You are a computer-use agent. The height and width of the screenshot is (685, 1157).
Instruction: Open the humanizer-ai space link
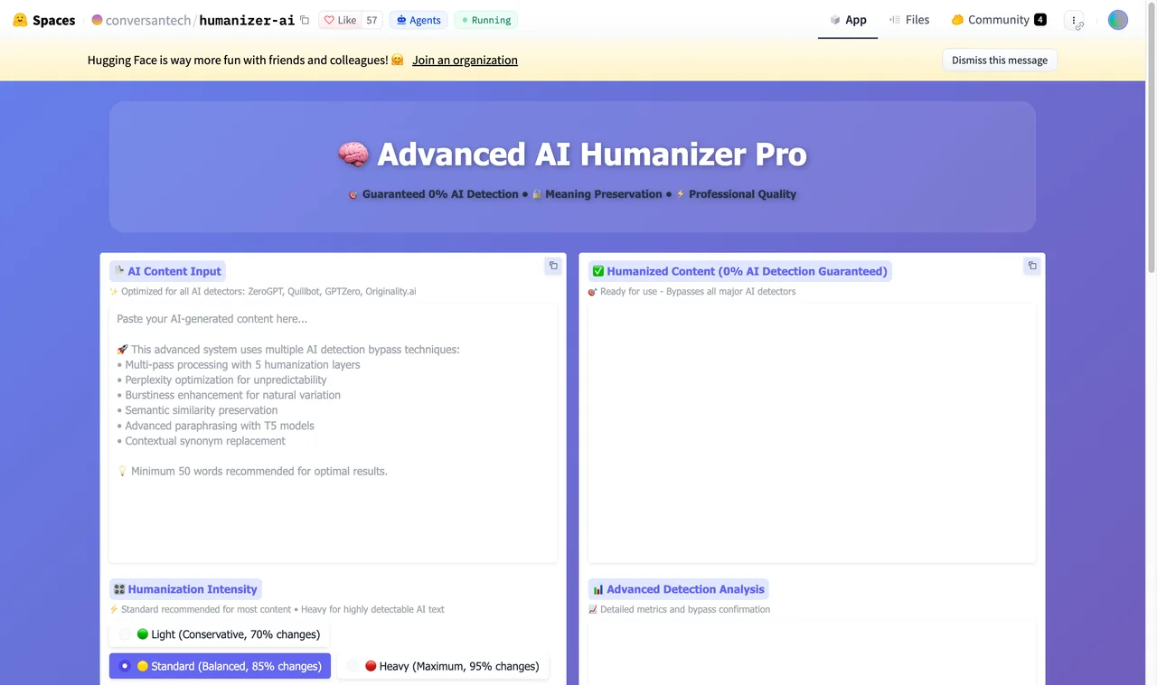tap(247, 20)
